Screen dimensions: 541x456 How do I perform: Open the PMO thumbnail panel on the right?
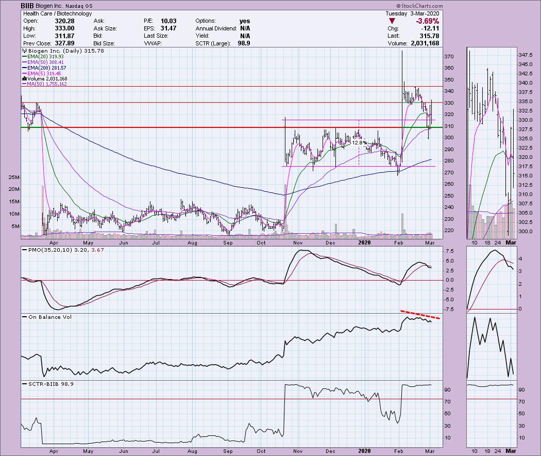(492, 280)
